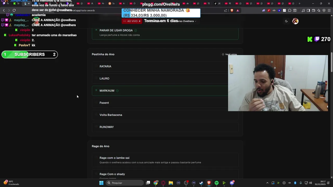333x187 pixels.
Task: Reload the page
Action: pyautogui.click(x=14, y=10)
